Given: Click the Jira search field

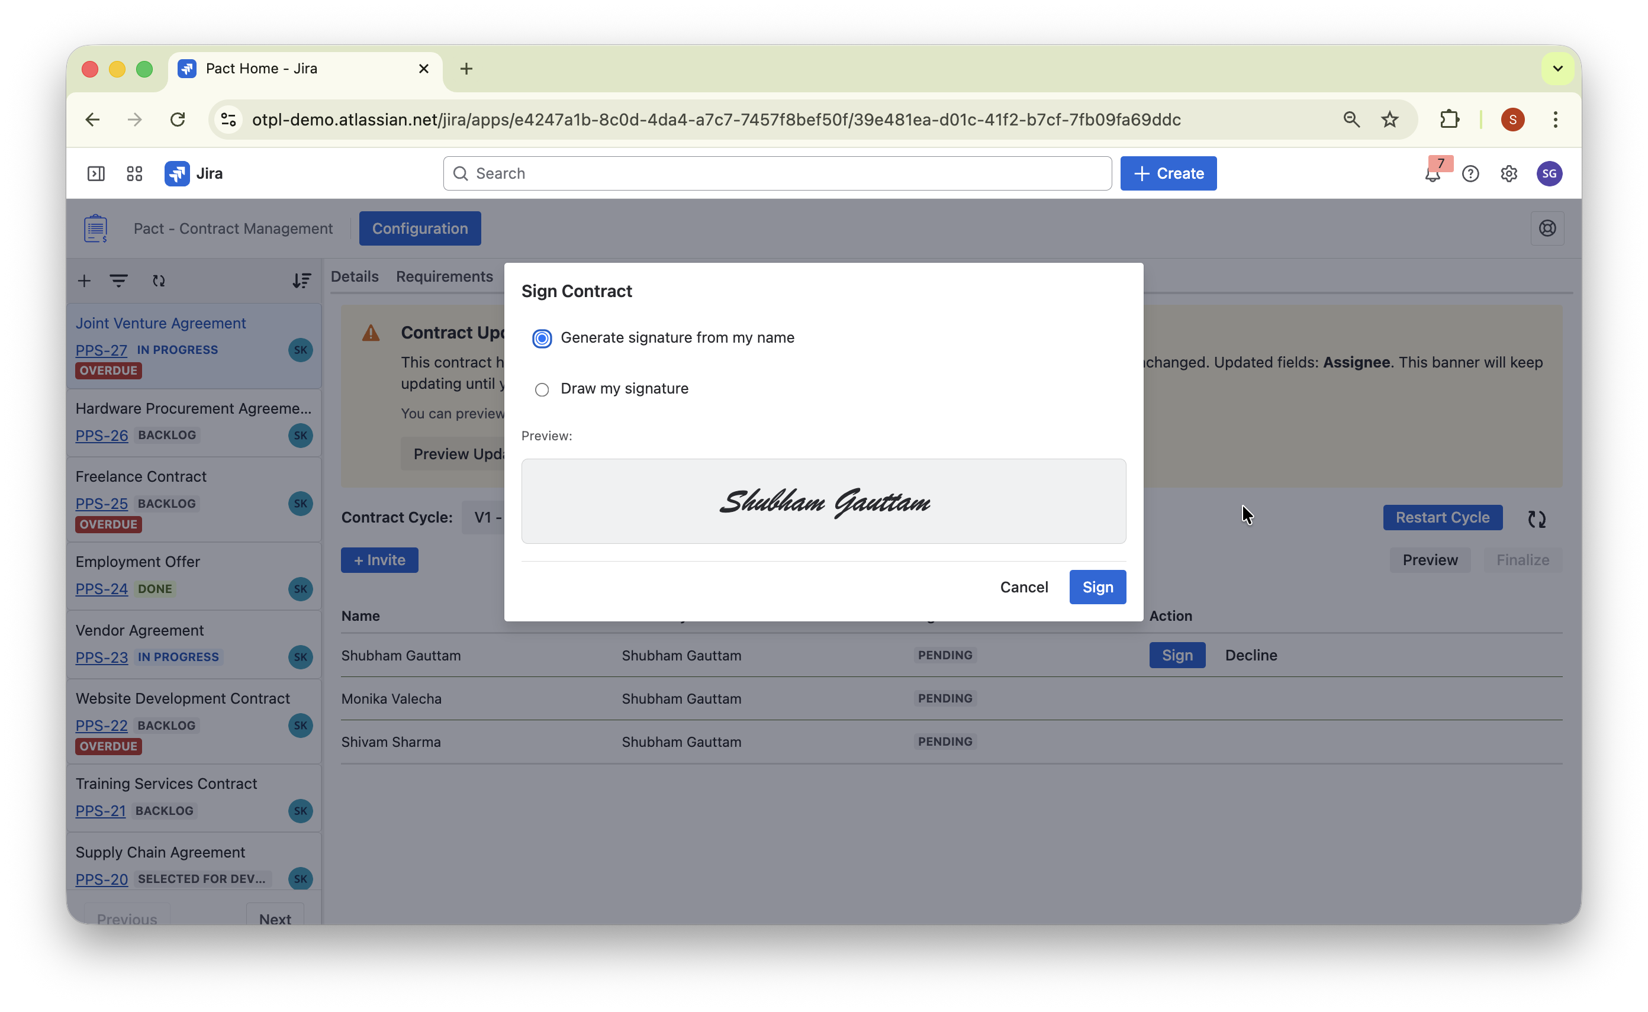Looking at the screenshot, I should point(777,174).
